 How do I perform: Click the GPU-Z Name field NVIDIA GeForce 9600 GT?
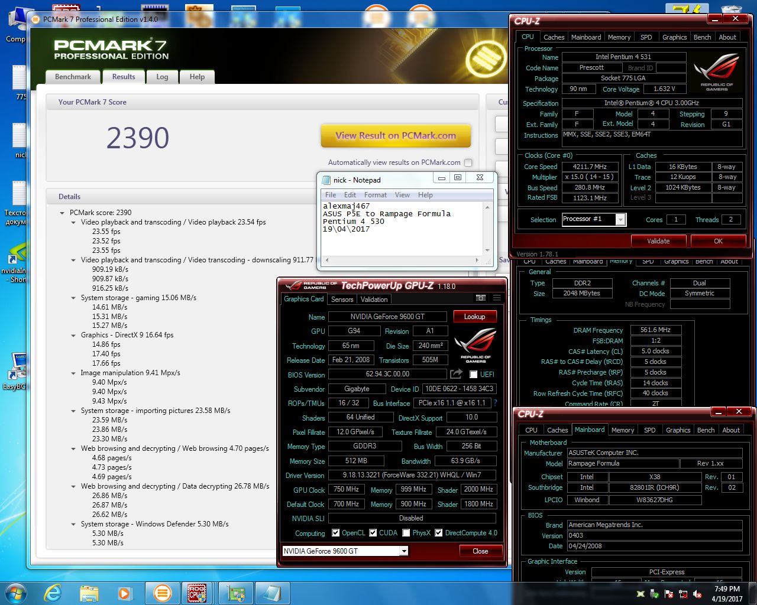tap(387, 317)
